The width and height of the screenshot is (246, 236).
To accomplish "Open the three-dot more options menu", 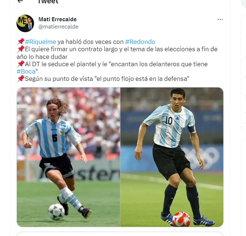I will point(220,19).
